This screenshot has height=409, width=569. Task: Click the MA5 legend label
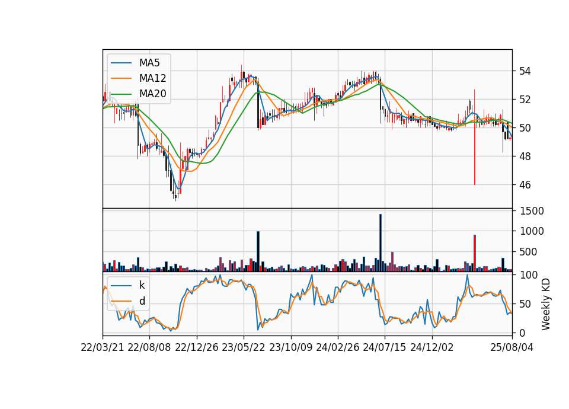(x=149, y=63)
